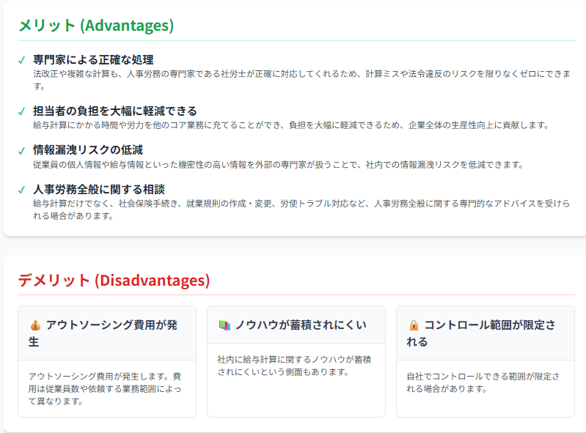Click card title アウトソーシング費用が発生
The image size is (586, 433).
[x=103, y=333]
